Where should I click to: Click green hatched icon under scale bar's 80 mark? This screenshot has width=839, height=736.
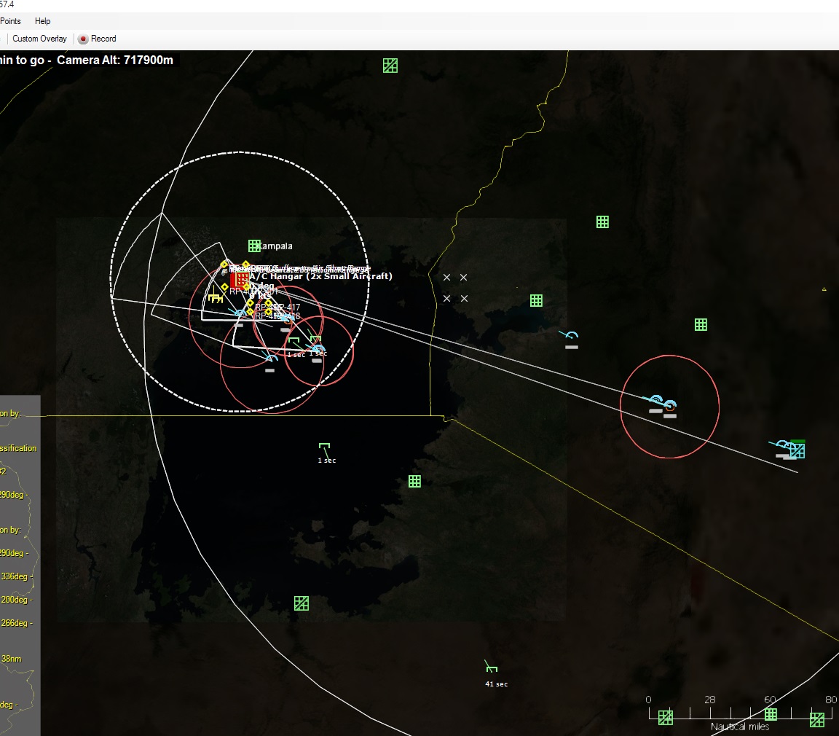pos(817,719)
